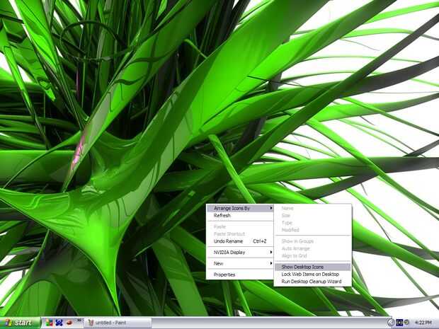Launch the red quick launch icon
The width and height of the screenshot is (439, 329).
point(69,323)
